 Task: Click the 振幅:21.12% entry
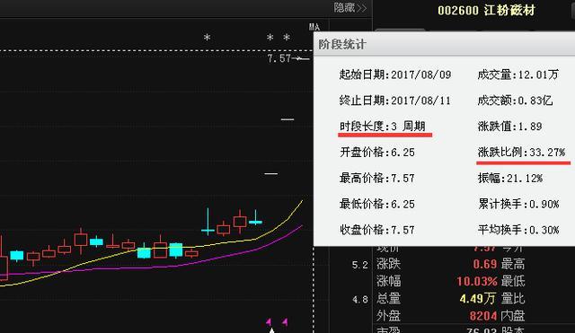click(x=510, y=178)
